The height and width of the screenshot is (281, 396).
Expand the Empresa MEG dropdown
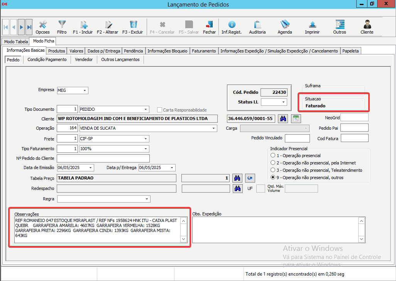coord(85,91)
